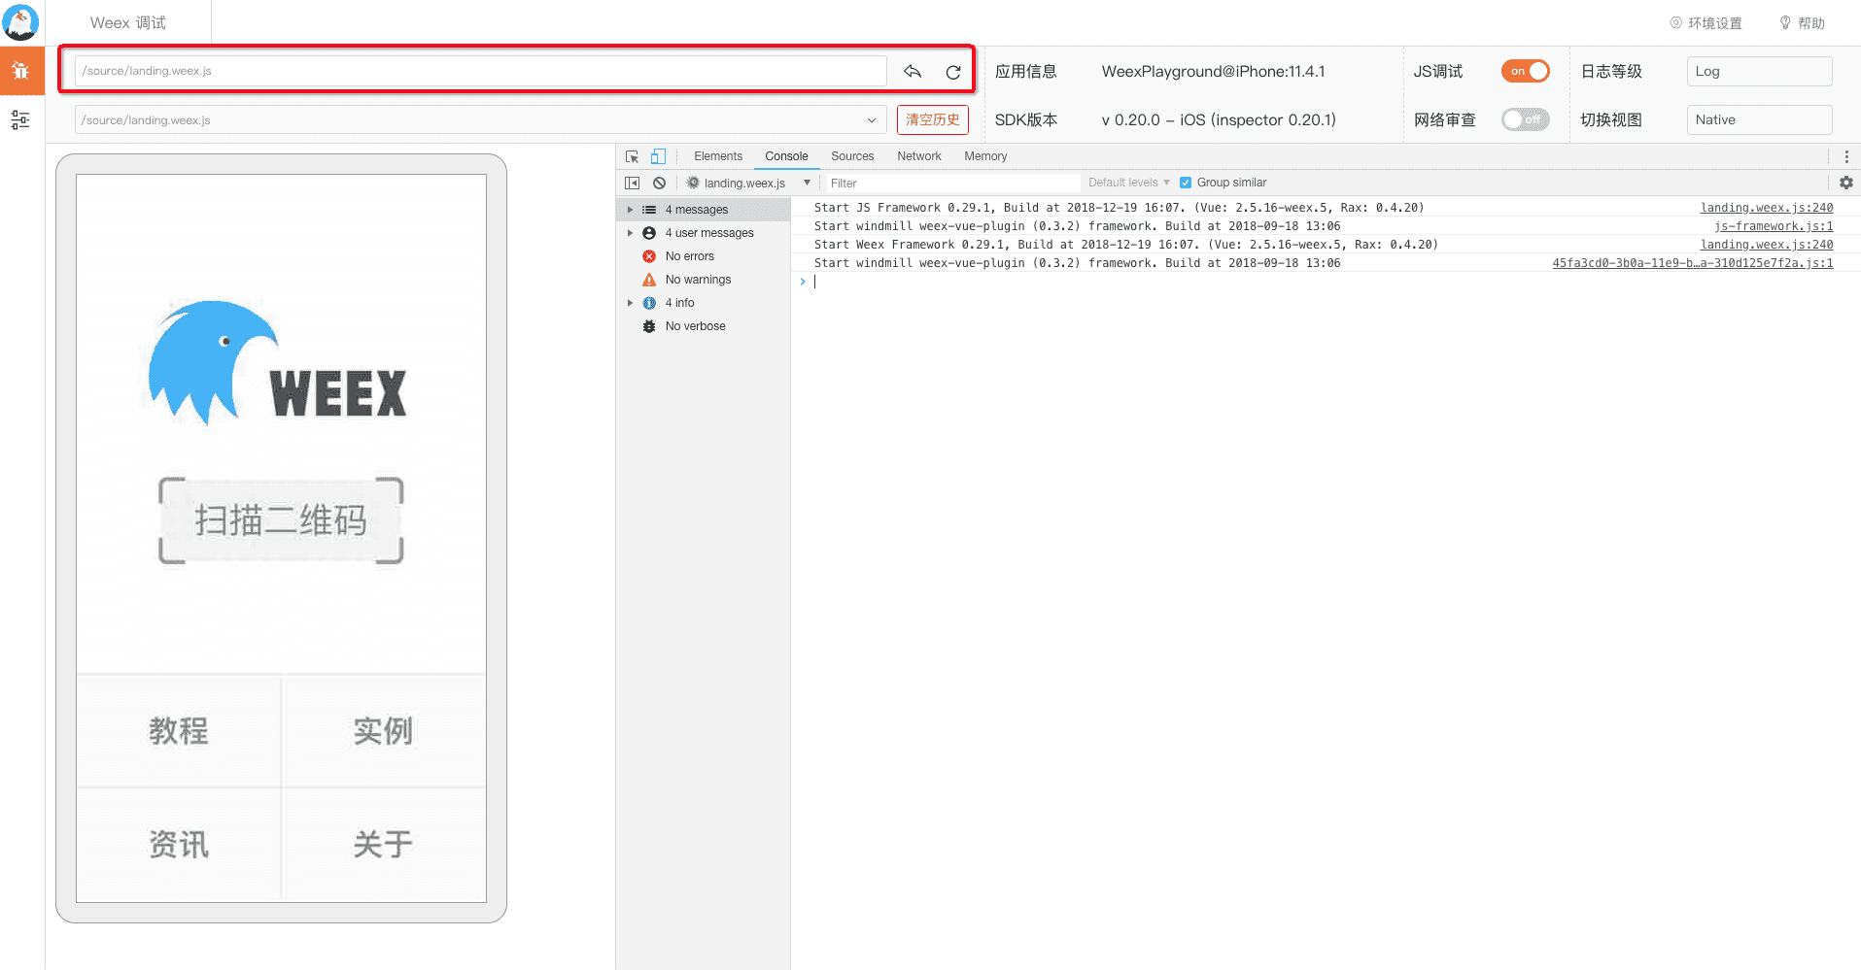Reload the page with the refresh icon

[952, 72]
